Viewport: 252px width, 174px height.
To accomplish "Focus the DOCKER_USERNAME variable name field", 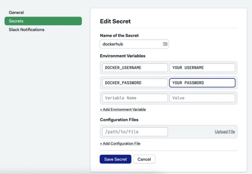I will coord(135,68).
